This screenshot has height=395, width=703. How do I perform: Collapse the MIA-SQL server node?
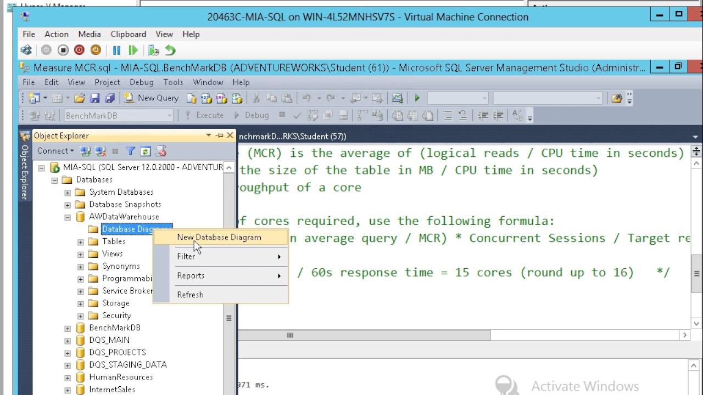tap(41, 167)
